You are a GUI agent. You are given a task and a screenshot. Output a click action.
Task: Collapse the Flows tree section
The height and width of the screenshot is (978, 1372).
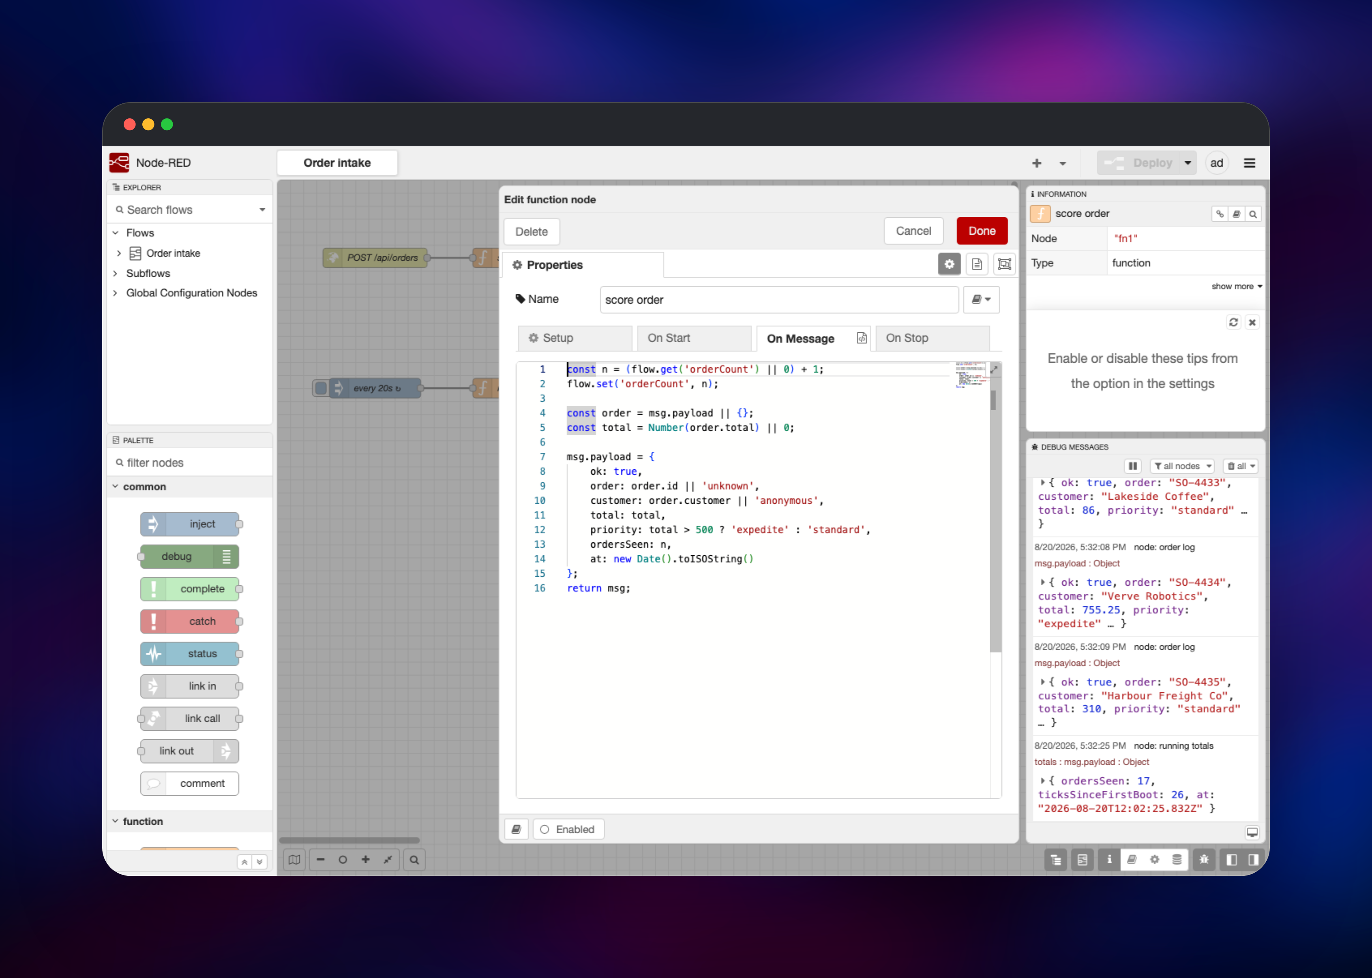pyautogui.click(x=115, y=233)
